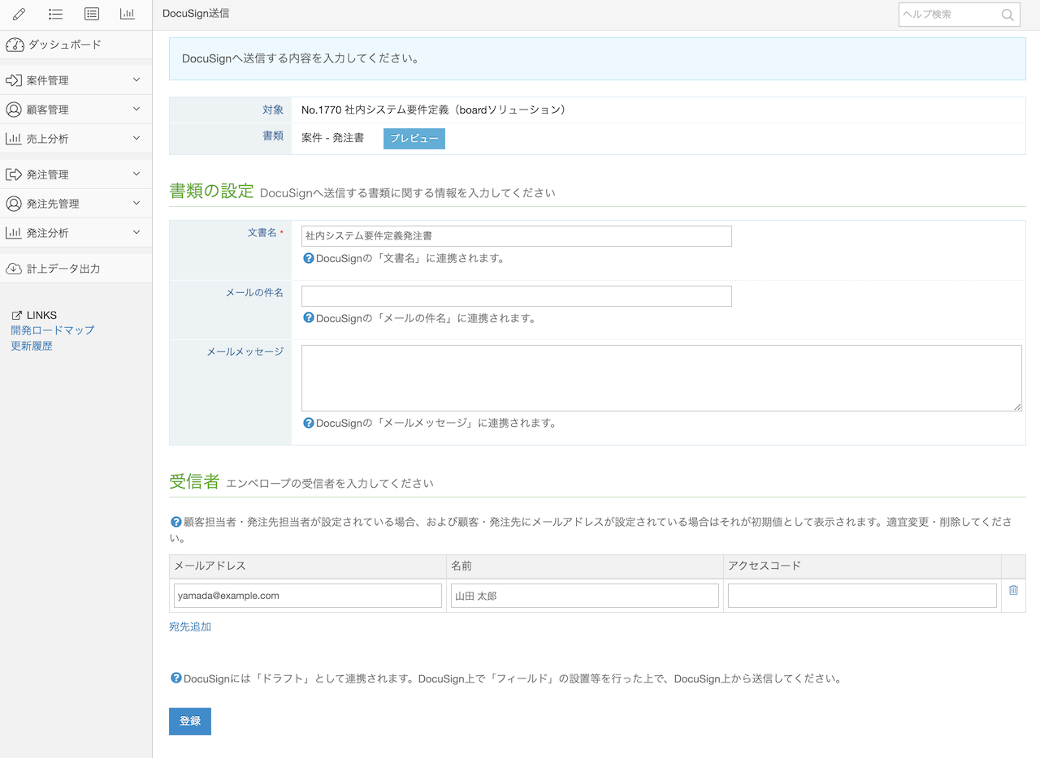1040x758 pixels.
Task: Click the 案件管理 arrow-in icon
Action: (x=14, y=80)
